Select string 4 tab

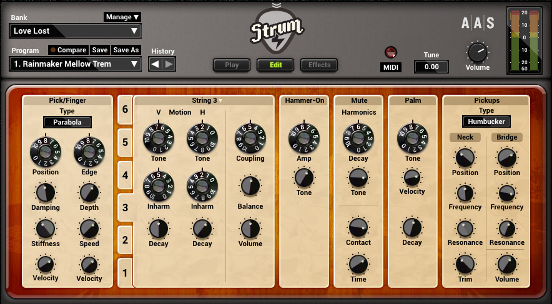click(125, 175)
